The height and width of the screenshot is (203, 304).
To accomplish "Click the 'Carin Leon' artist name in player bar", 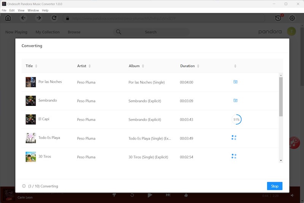I will pyautogui.click(x=25, y=197).
